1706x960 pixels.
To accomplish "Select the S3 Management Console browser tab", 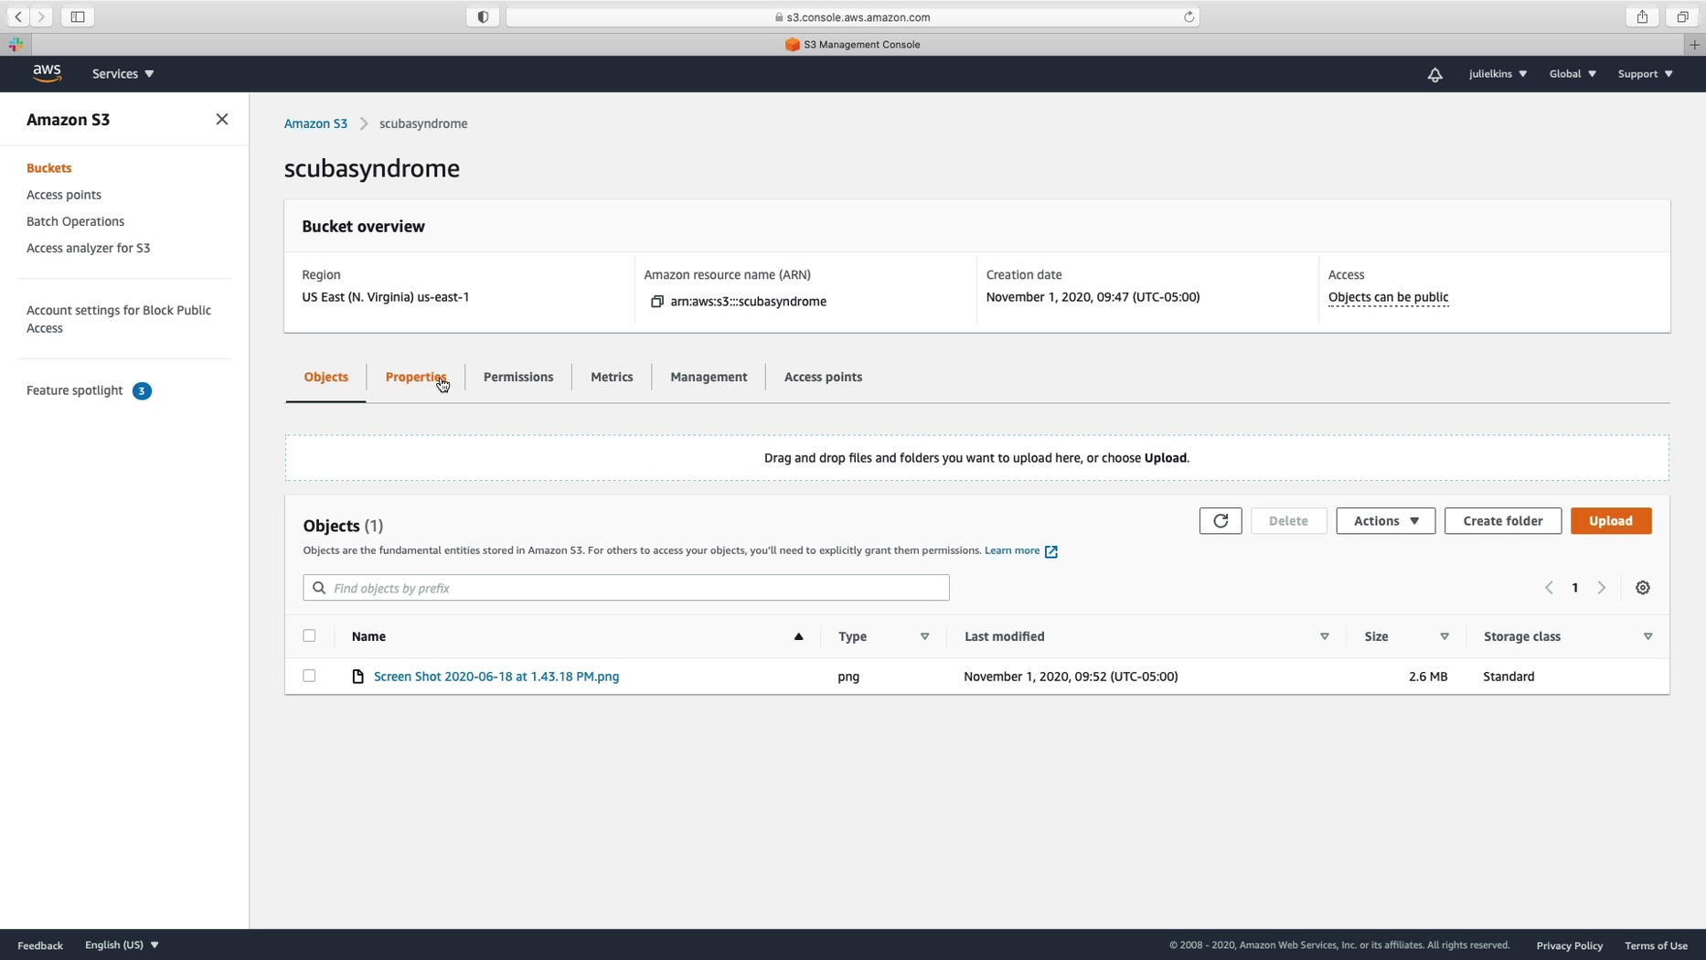I will coord(852,44).
